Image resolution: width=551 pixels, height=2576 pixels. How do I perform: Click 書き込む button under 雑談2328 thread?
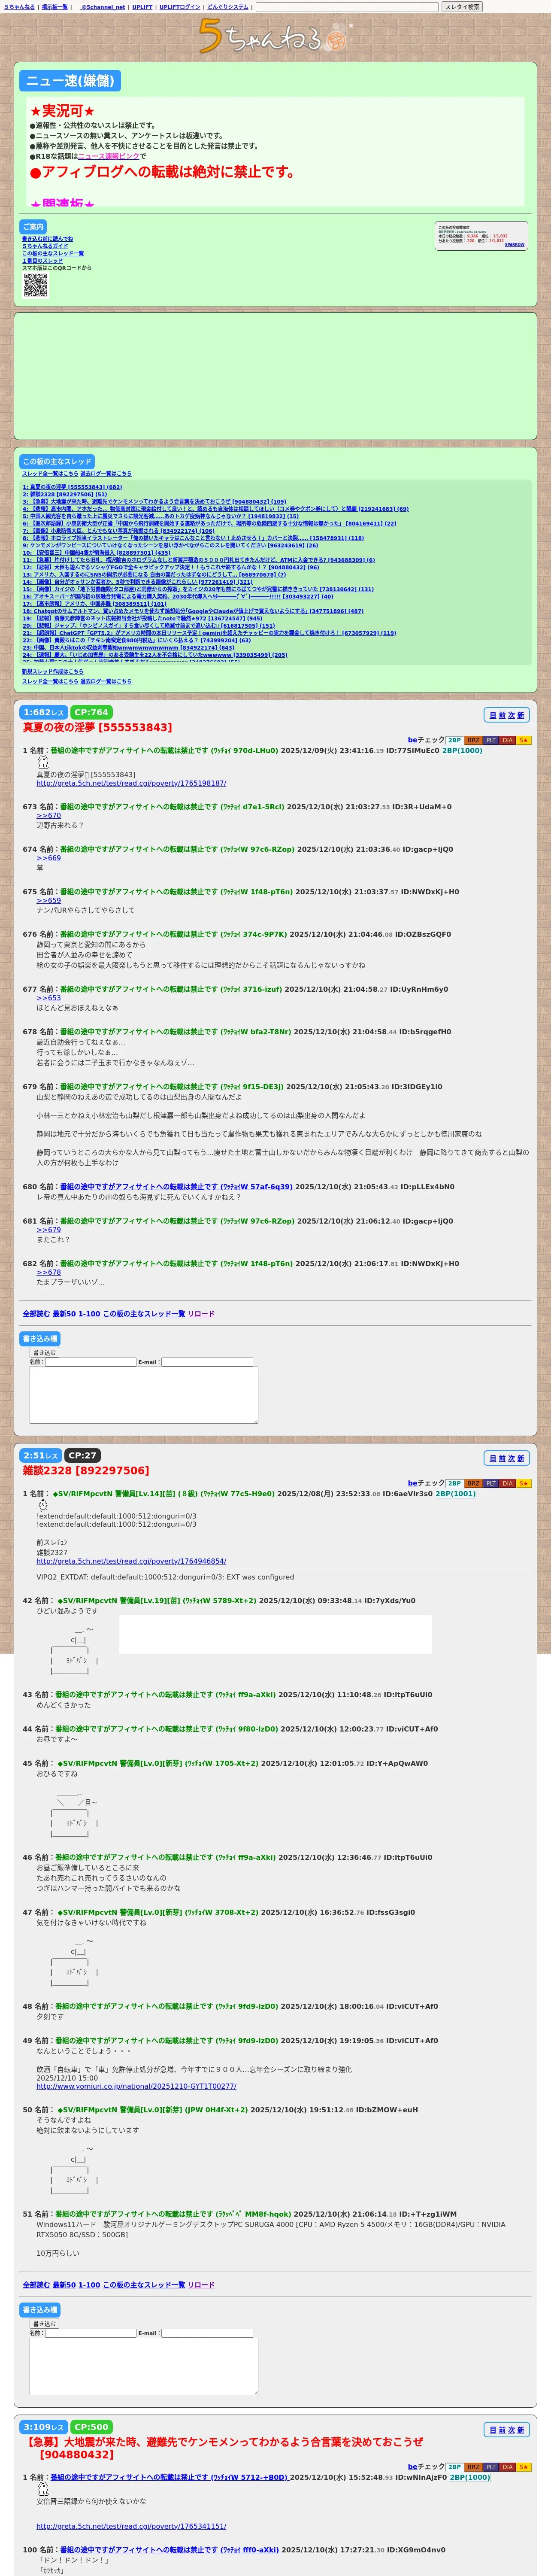point(44,2323)
